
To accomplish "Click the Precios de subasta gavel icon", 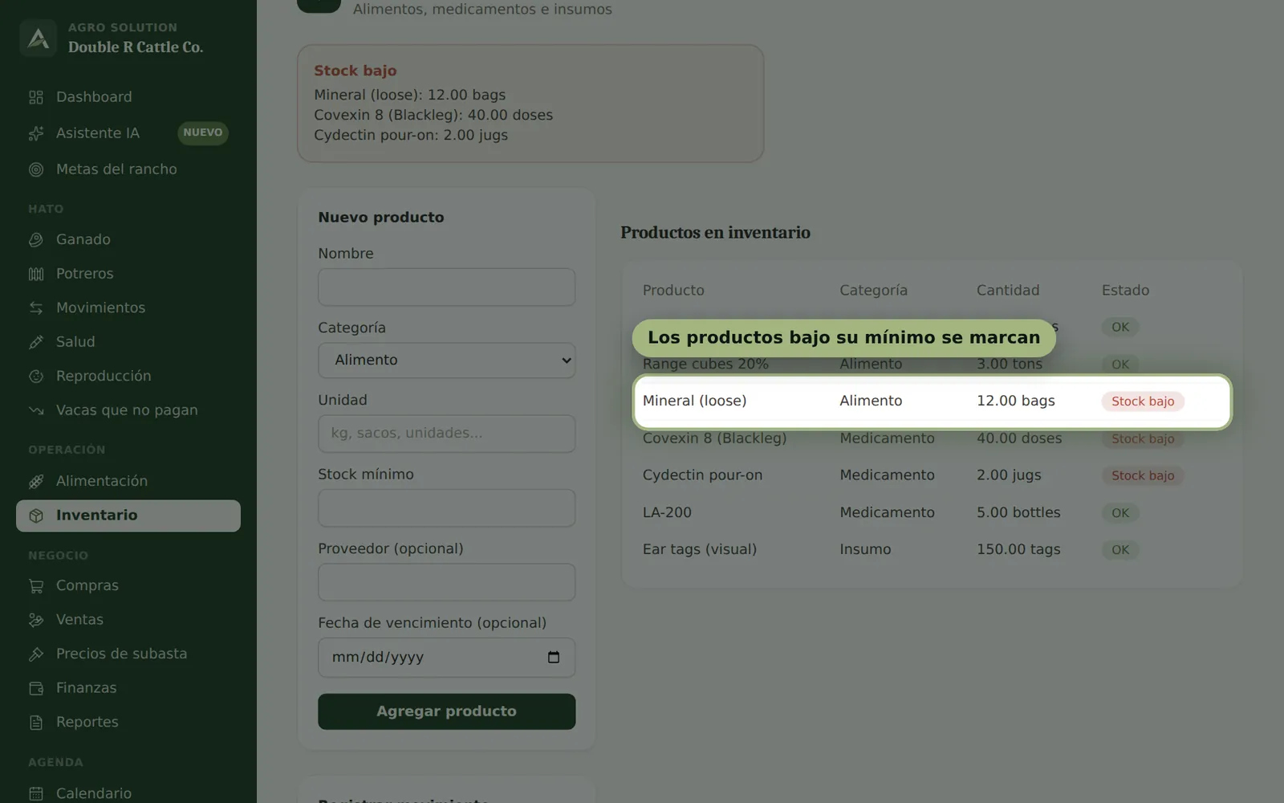I will (36, 654).
